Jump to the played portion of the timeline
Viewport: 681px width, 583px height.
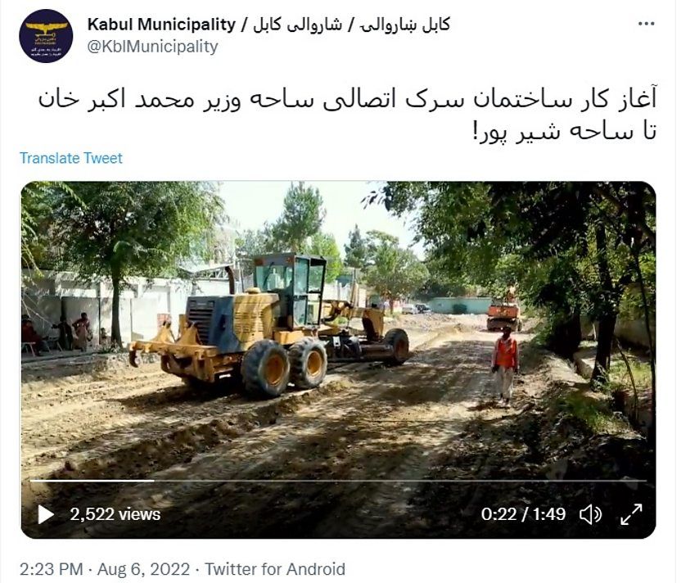pos(92,481)
